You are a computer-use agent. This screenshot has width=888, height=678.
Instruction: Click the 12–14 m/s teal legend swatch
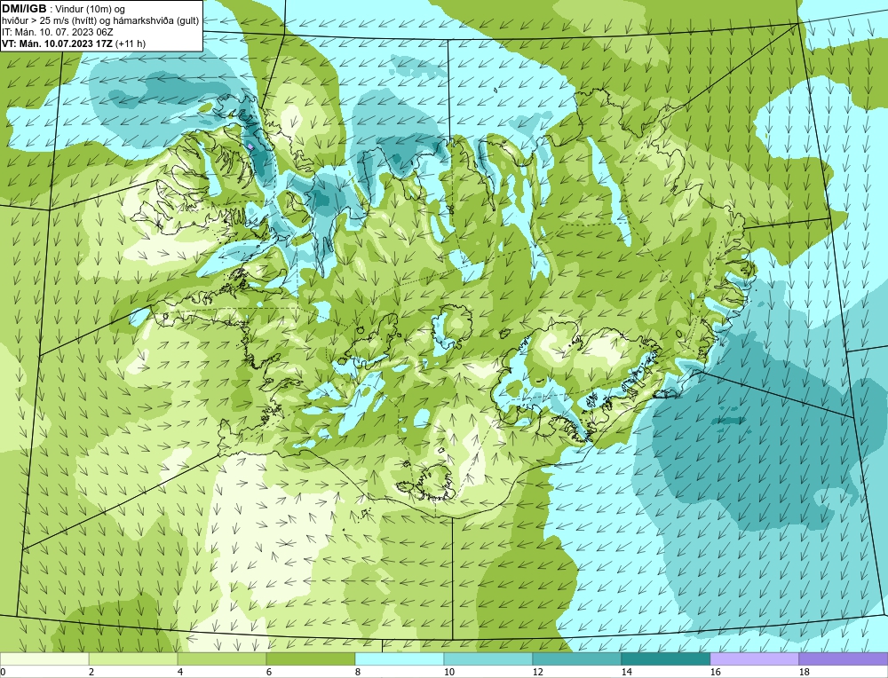[576, 659]
